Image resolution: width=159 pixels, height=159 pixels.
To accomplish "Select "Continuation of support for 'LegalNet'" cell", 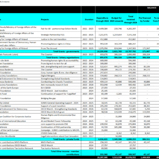I will 59,94.
